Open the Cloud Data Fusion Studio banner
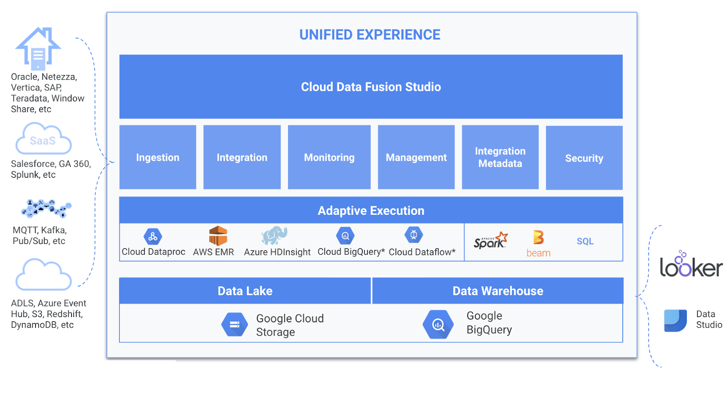 370,86
